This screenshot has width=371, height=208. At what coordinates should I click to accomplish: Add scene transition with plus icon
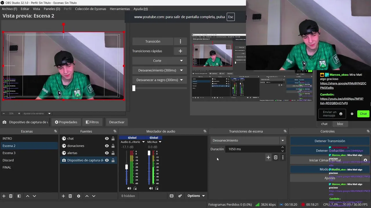pyautogui.click(x=268, y=157)
